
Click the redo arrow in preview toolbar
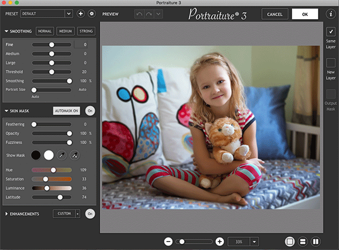tap(149, 14)
